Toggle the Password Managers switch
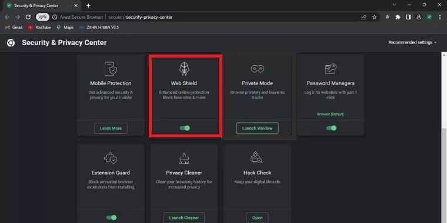 tap(331, 128)
